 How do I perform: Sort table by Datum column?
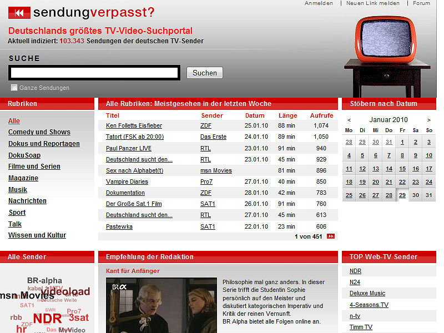[x=255, y=115]
